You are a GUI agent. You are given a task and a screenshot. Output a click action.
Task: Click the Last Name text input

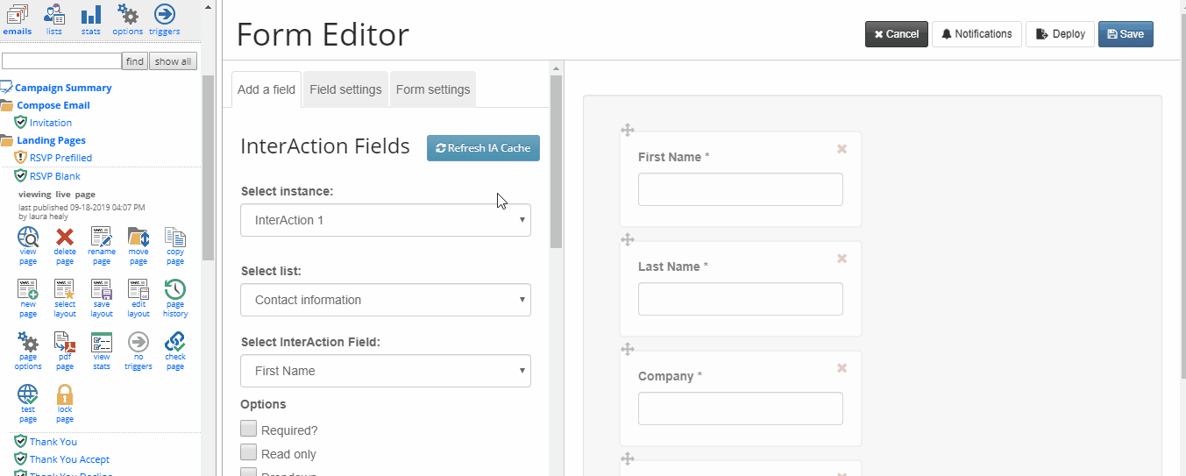pyautogui.click(x=741, y=299)
